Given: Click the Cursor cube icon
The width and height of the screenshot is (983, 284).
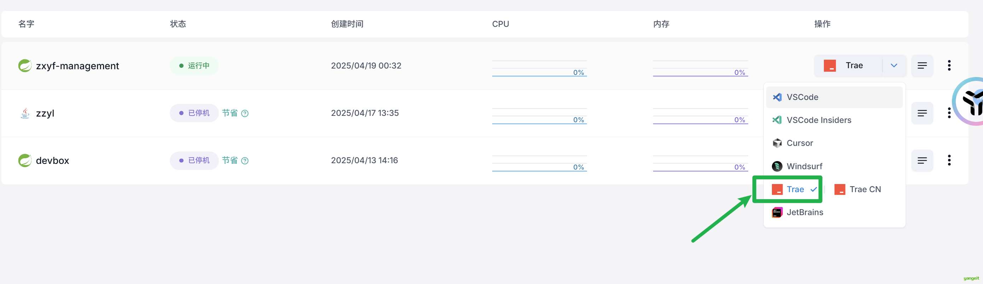Looking at the screenshot, I should coord(776,143).
